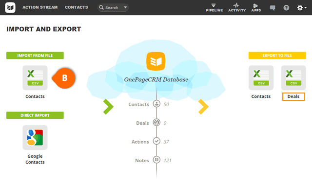Screen dimensions: 312x187
Task: Open the Pipeline view
Action: tap(214, 8)
